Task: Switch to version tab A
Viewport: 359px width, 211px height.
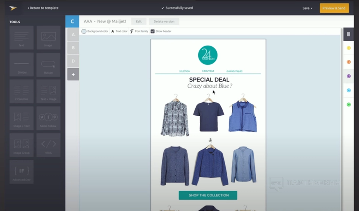Action: pyautogui.click(x=73, y=35)
